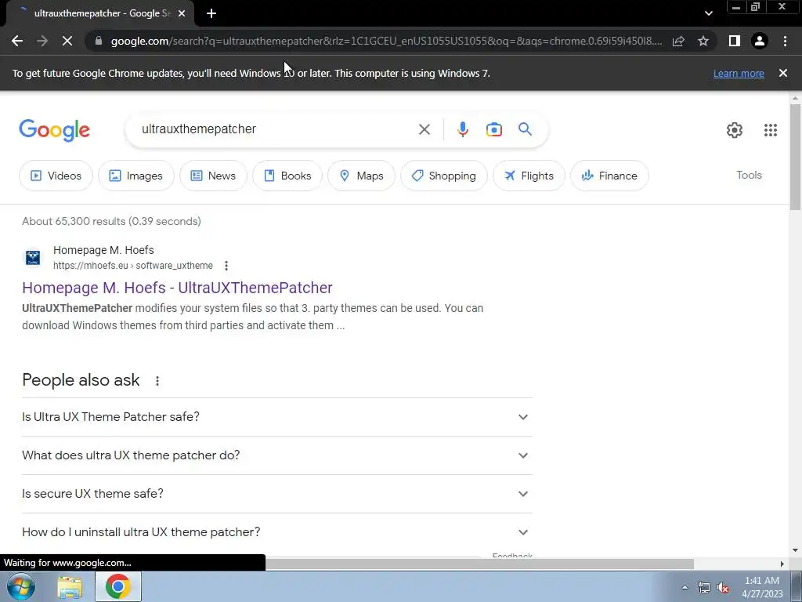802x602 pixels.
Task: Stop page loading with the X button
Action: [x=67, y=41]
